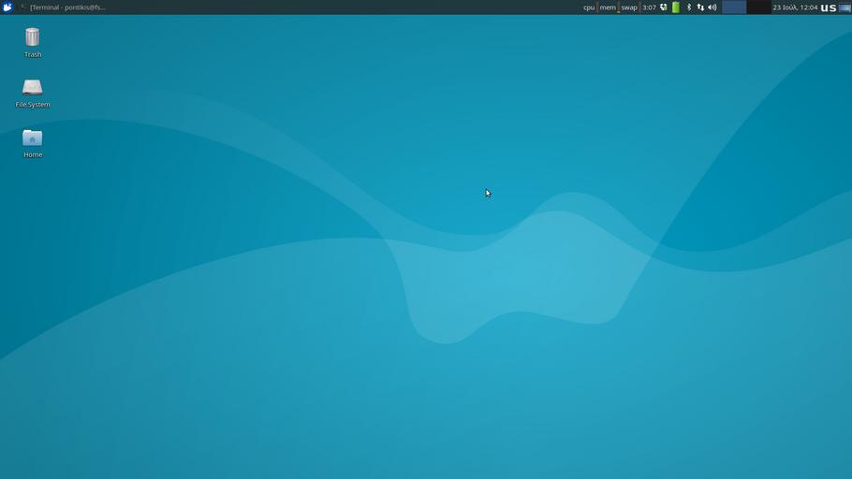Screen dimensions: 852x479
Task: Click the swap monitor label
Action: point(629,7)
